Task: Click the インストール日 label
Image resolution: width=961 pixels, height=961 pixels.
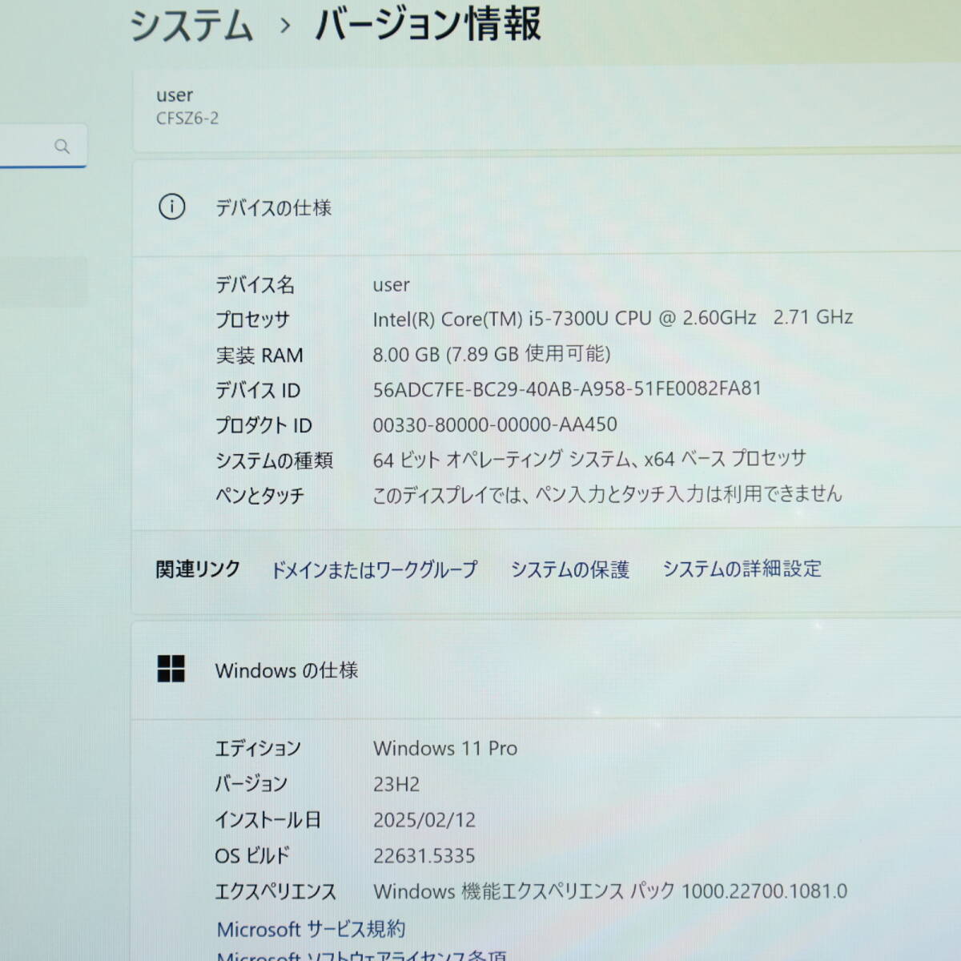Action: click(268, 820)
